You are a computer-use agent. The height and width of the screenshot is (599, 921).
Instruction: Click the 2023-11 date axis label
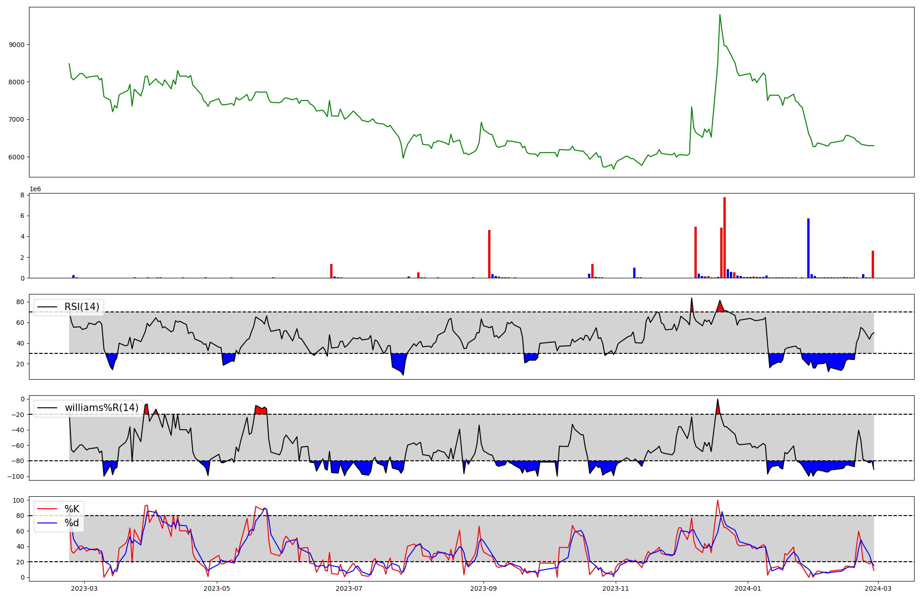pos(616,588)
